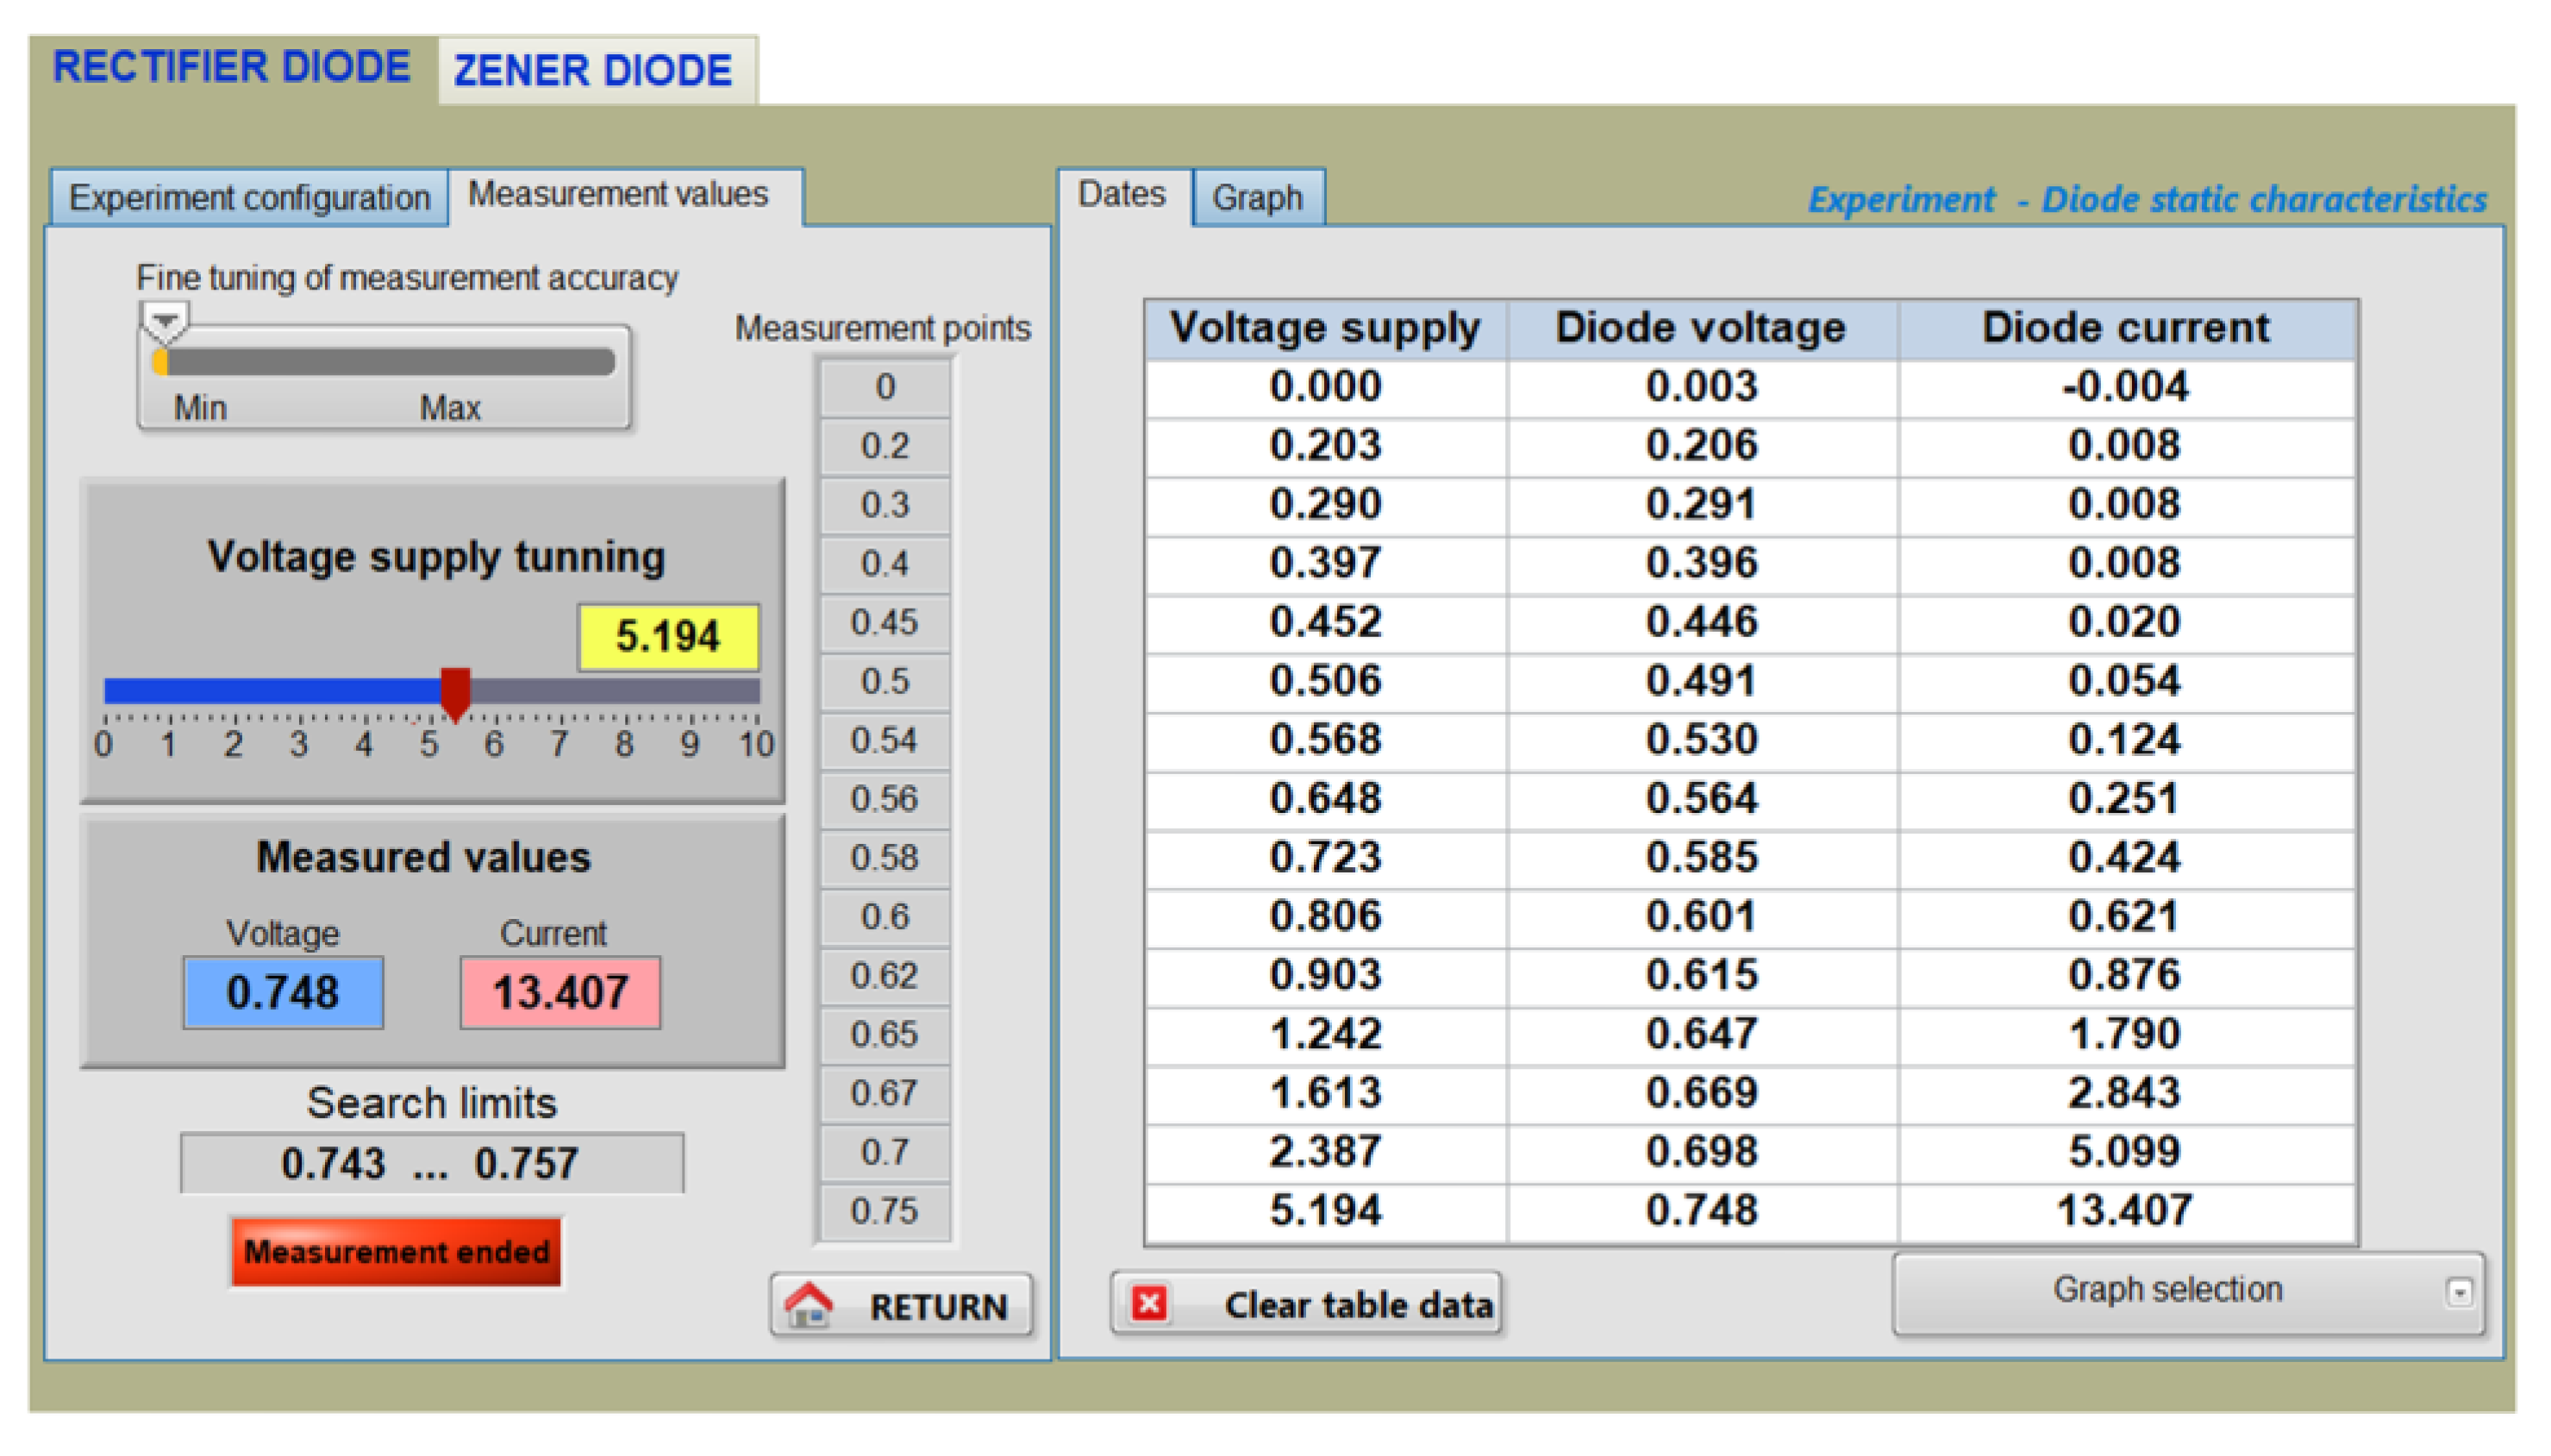2551x1456 pixels.
Task: Click the red voltage supply slider thumb
Action: tap(455, 692)
